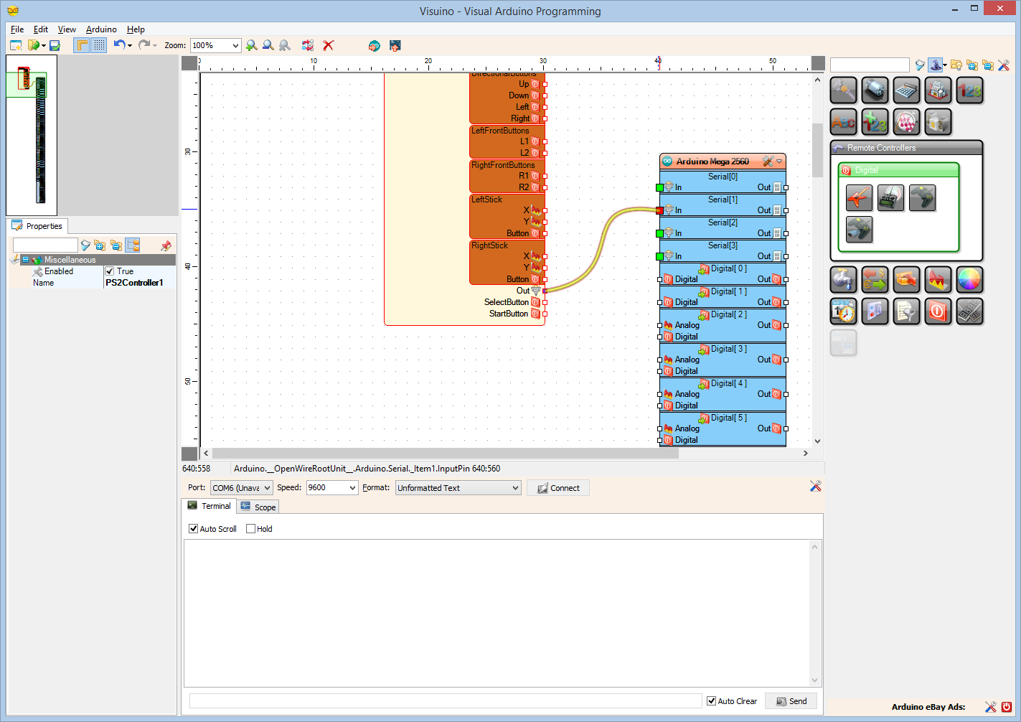The height and width of the screenshot is (722, 1021).
Task: Open the Arduino menu
Action: click(100, 29)
